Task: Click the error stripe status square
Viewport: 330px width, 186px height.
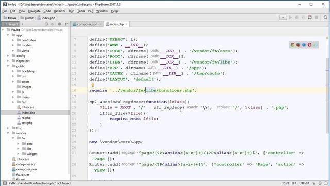Action: (327, 38)
